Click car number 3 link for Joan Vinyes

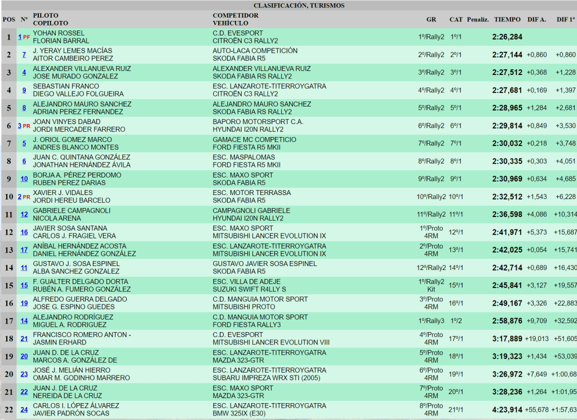tap(20, 126)
